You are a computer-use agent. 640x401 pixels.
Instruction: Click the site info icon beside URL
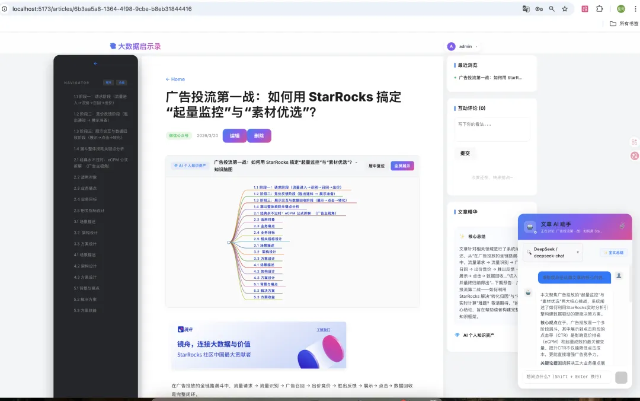tap(5, 8)
